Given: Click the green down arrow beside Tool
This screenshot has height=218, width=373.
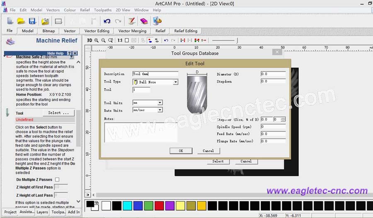Looking at the screenshot, I should [7, 113].
